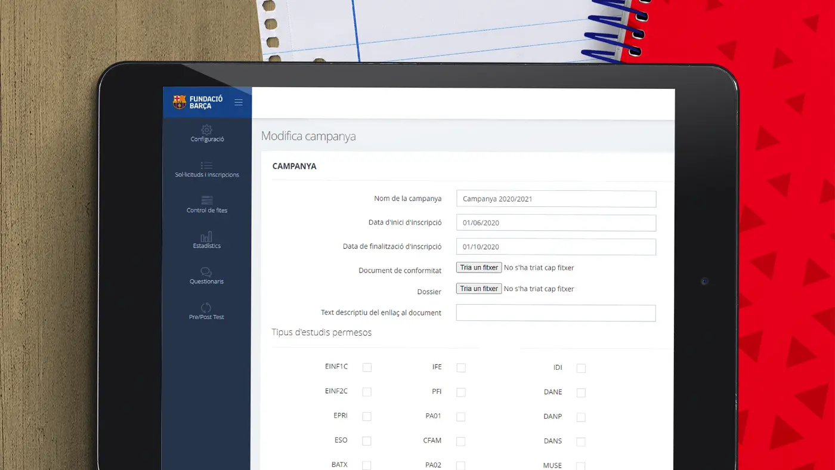Click the Tipus d'estudis permesos heading

(321, 333)
